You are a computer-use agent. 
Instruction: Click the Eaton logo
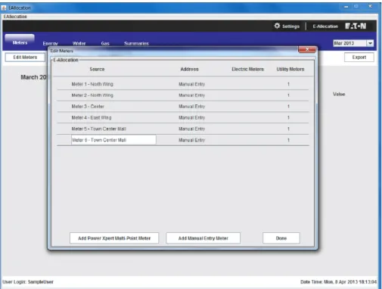(356, 26)
